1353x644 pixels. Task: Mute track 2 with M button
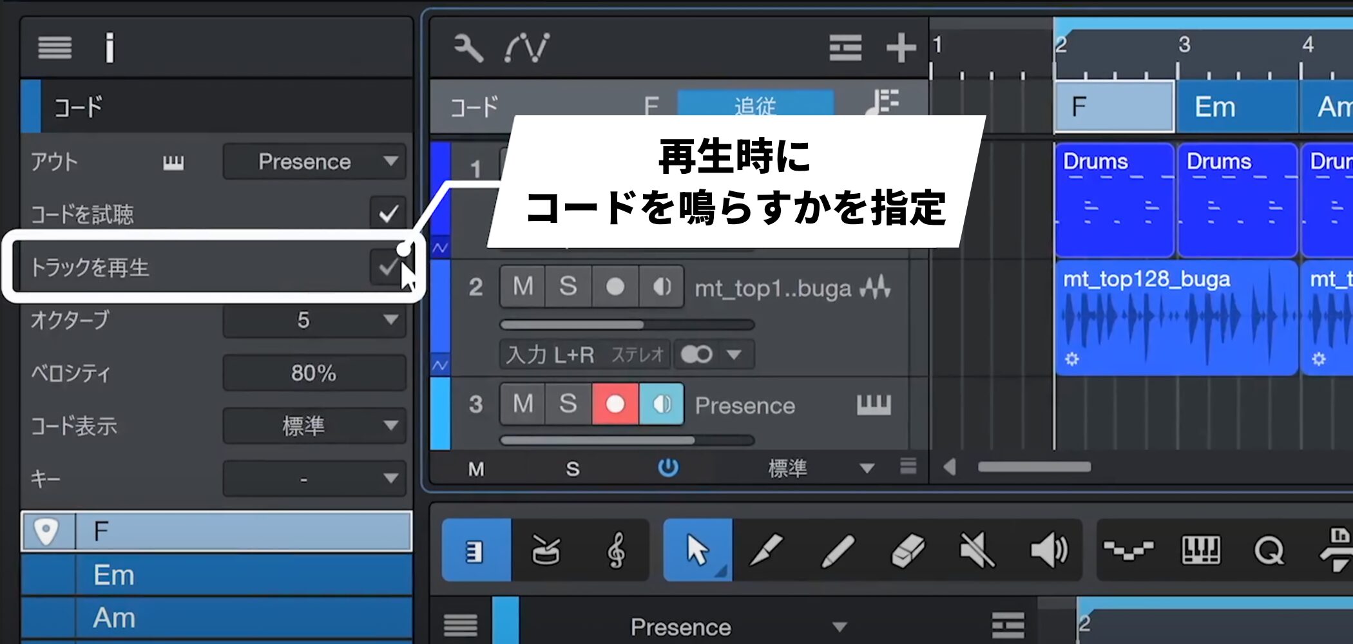(x=523, y=287)
